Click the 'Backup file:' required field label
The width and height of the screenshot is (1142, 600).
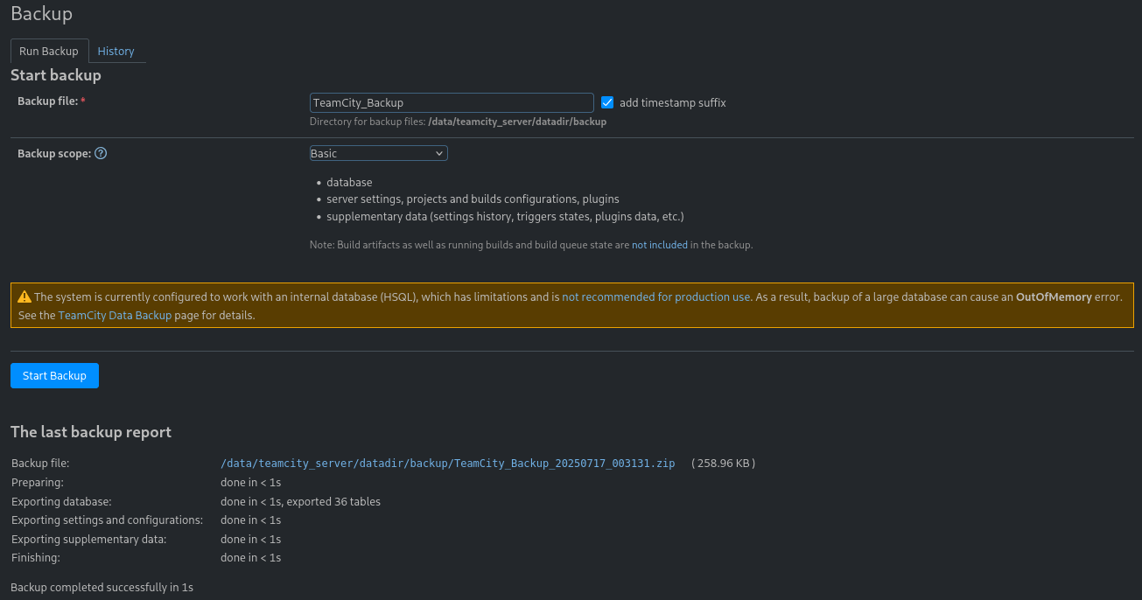pos(48,101)
